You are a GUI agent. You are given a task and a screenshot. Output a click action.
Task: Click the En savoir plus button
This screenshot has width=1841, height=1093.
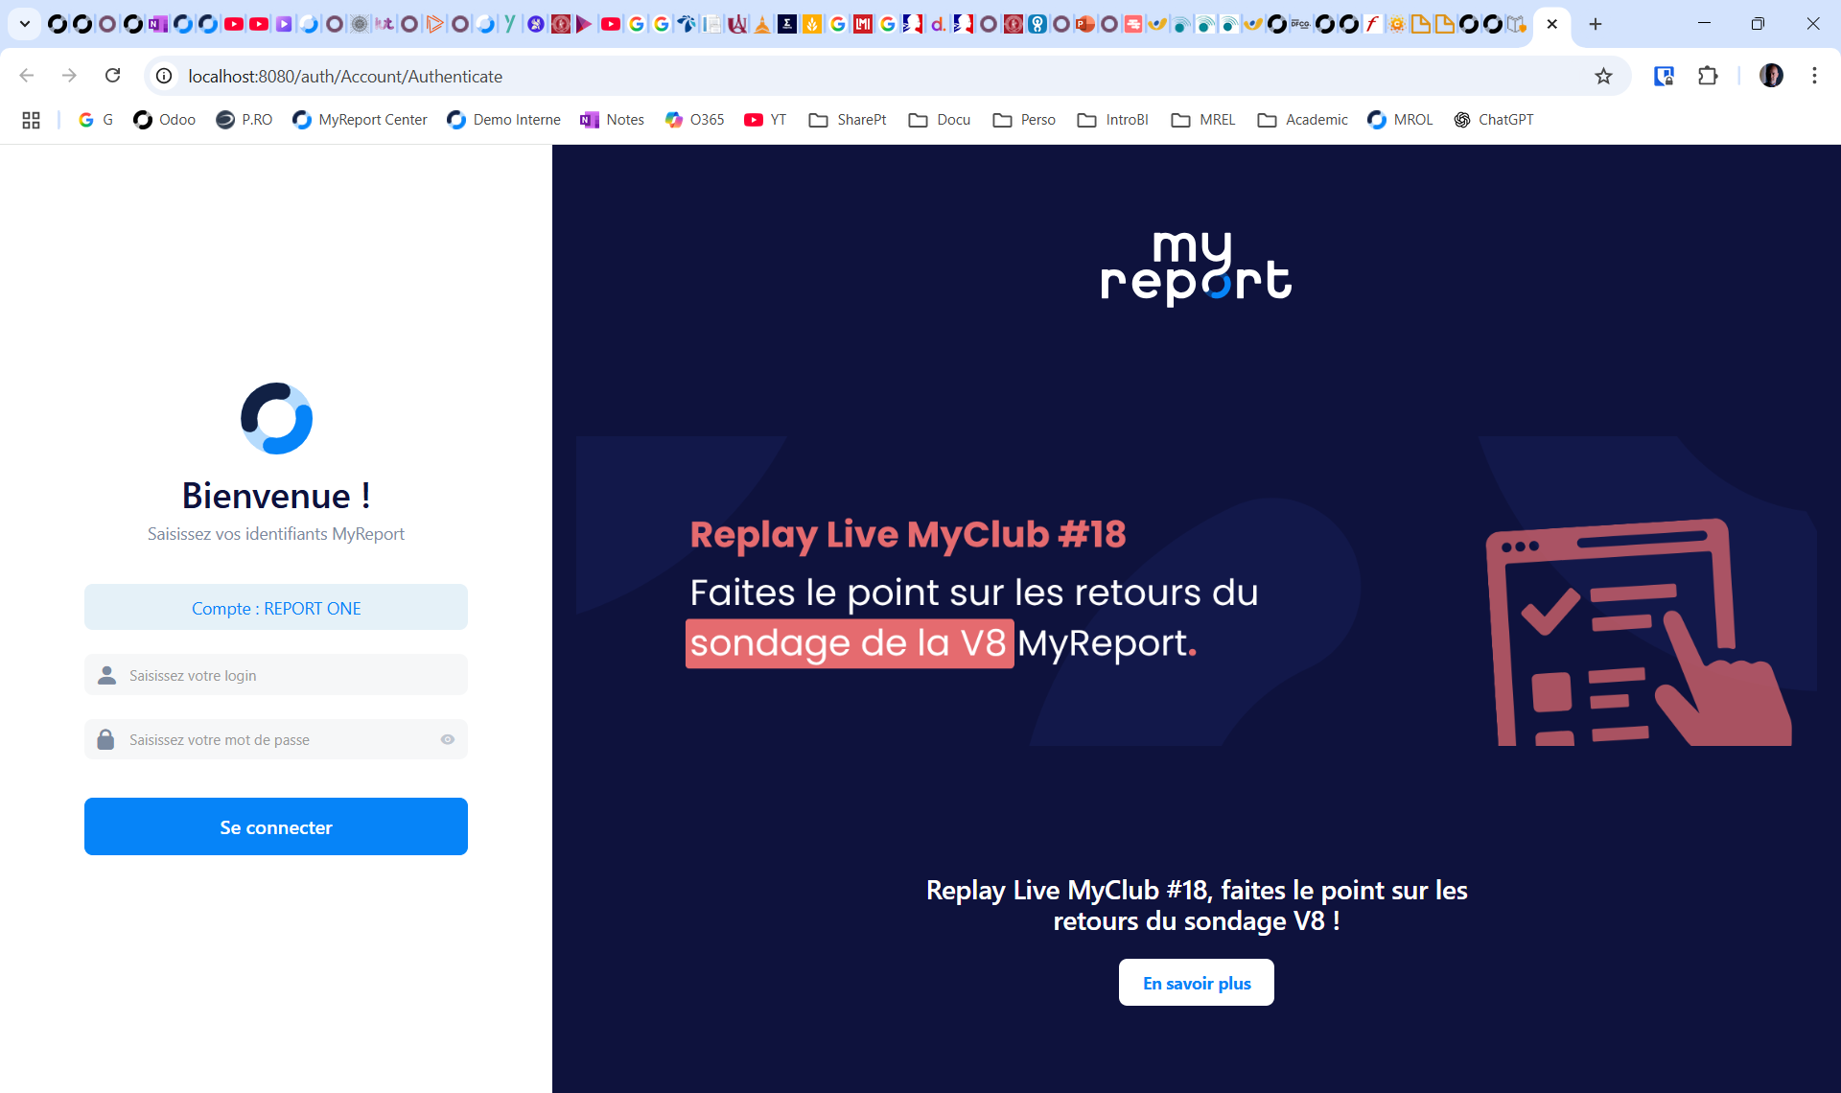[x=1196, y=983]
